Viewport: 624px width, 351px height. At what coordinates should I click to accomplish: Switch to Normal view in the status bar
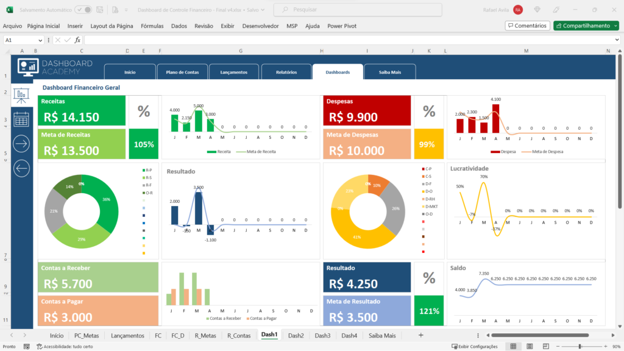513,346
